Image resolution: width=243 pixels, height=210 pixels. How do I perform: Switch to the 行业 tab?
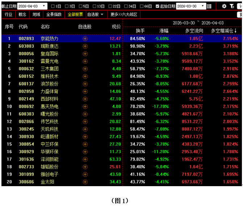coord(8,14)
